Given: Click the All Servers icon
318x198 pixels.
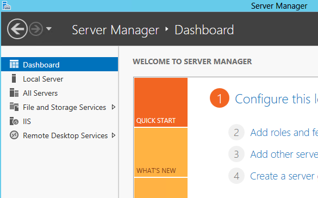Looking at the screenshot, I should click(x=14, y=92).
